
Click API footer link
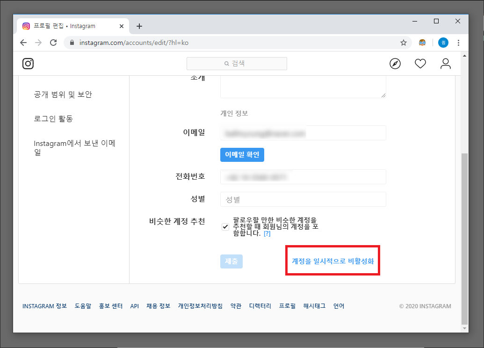[x=134, y=306]
